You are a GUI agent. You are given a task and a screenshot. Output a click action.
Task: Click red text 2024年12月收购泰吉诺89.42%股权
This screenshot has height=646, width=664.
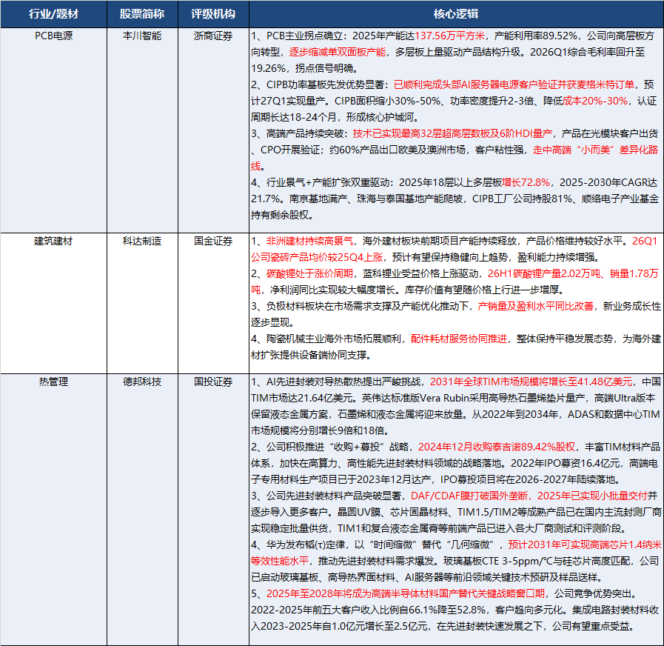[x=497, y=447]
